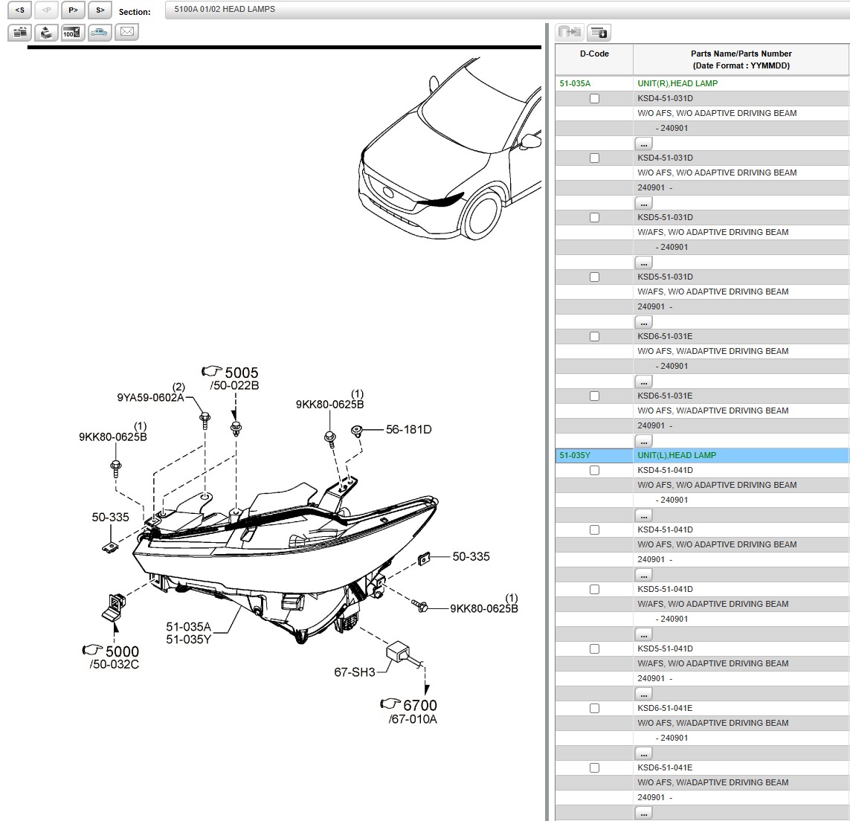Expand details under first KSD4-51-031D entry
Screen dimensions: 850x821
coord(643,144)
